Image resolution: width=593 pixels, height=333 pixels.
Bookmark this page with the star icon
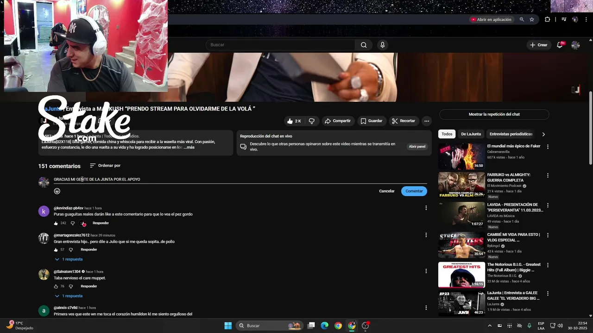(532, 19)
